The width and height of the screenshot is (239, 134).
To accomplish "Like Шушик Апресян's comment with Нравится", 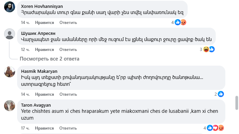I will tap(45, 50).
